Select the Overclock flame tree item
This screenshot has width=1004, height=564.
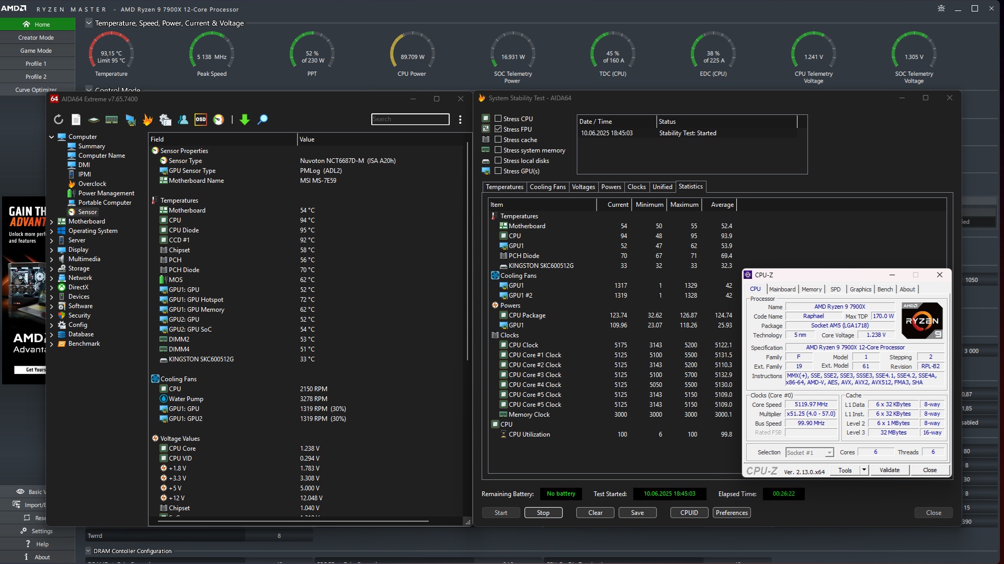[87, 184]
